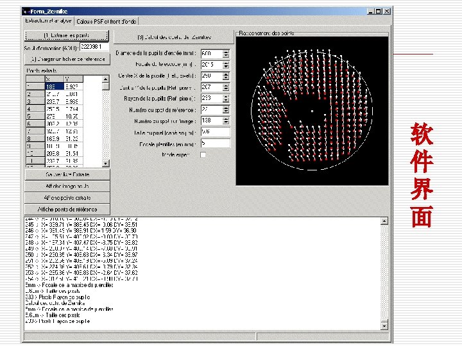This screenshot has height=346, width=462.
Task: Click log line starting with 245 ->
Action: click(81, 225)
